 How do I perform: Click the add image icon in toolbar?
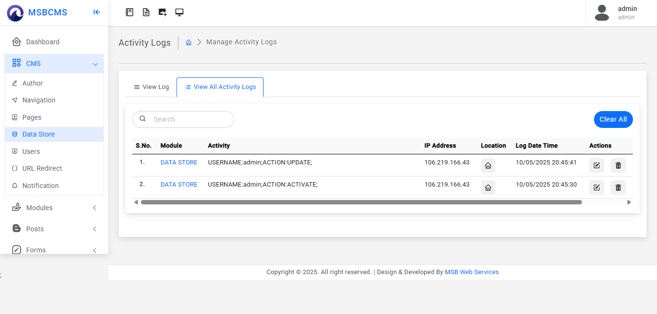(x=163, y=13)
